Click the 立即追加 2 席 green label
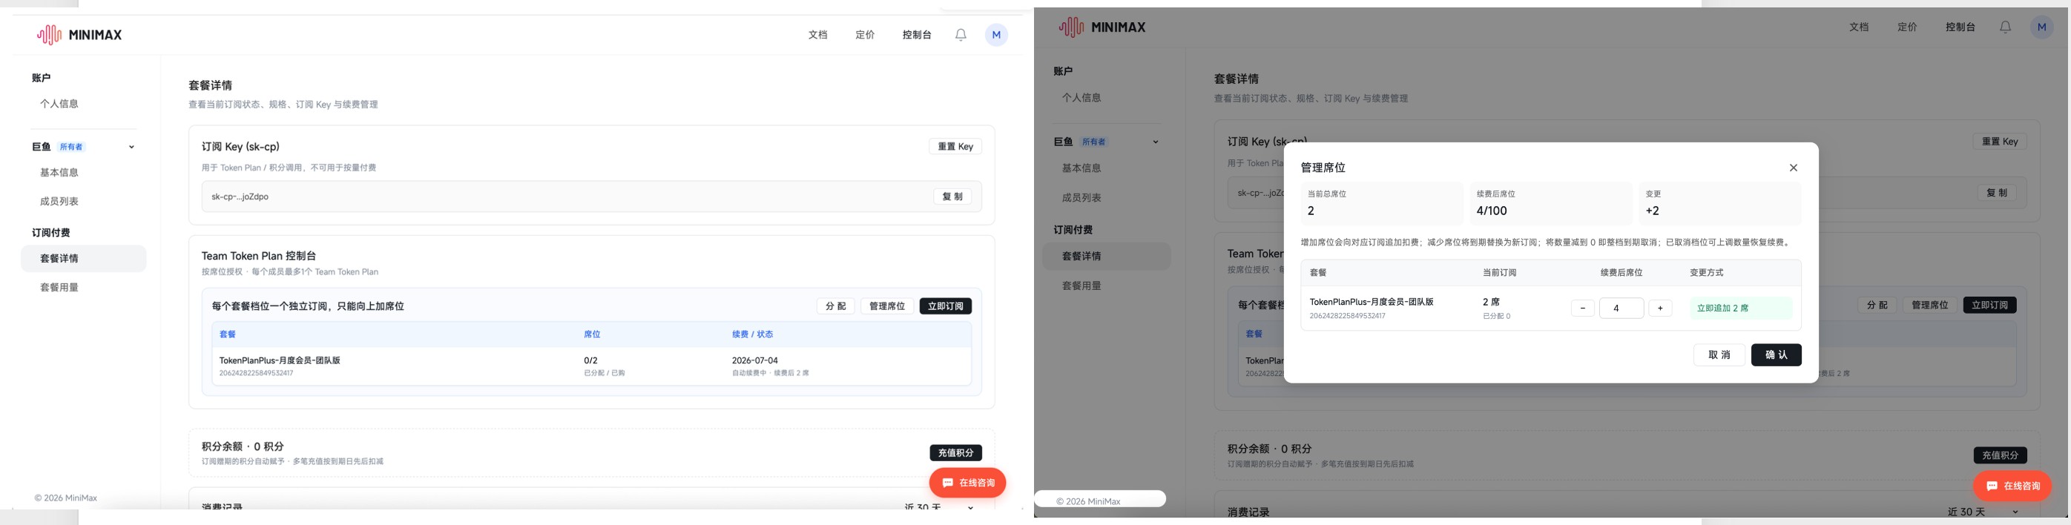2071x525 pixels. click(1741, 308)
